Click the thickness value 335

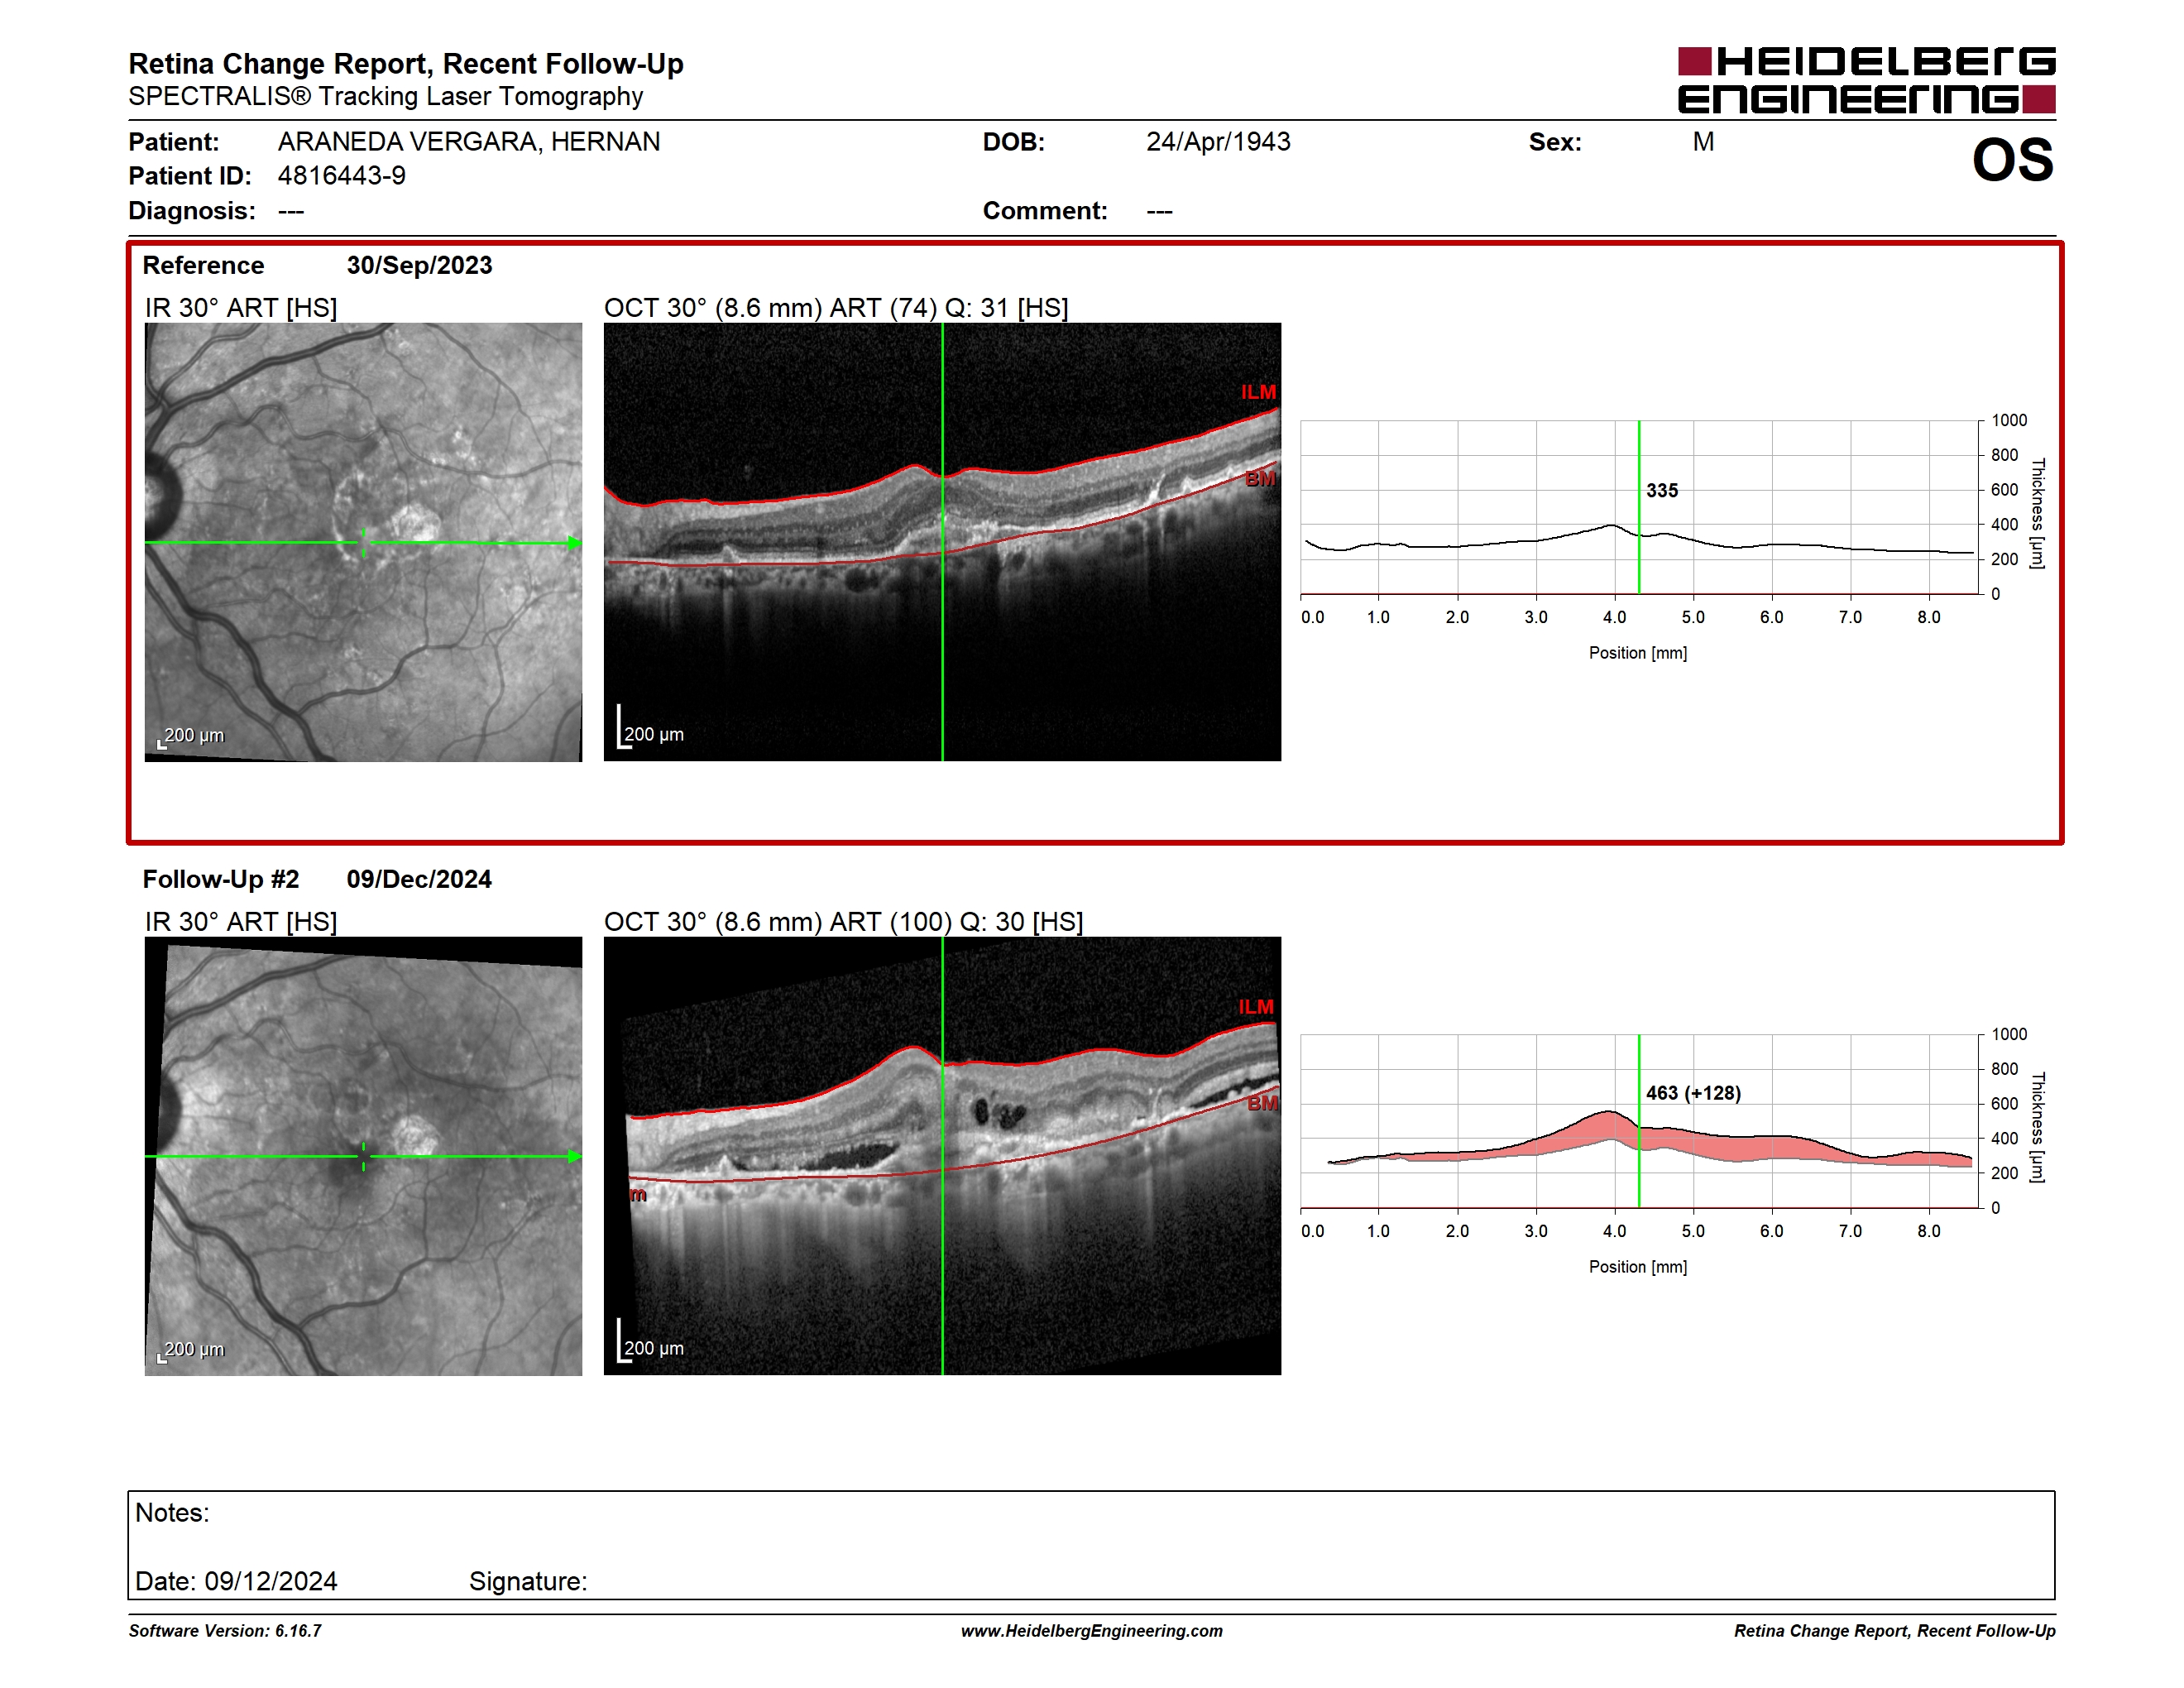coord(1662,490)
